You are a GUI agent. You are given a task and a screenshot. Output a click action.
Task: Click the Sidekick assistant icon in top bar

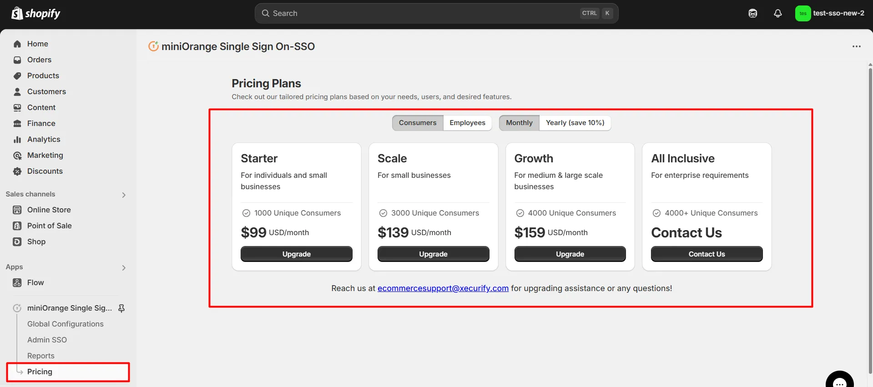(753, 13)
